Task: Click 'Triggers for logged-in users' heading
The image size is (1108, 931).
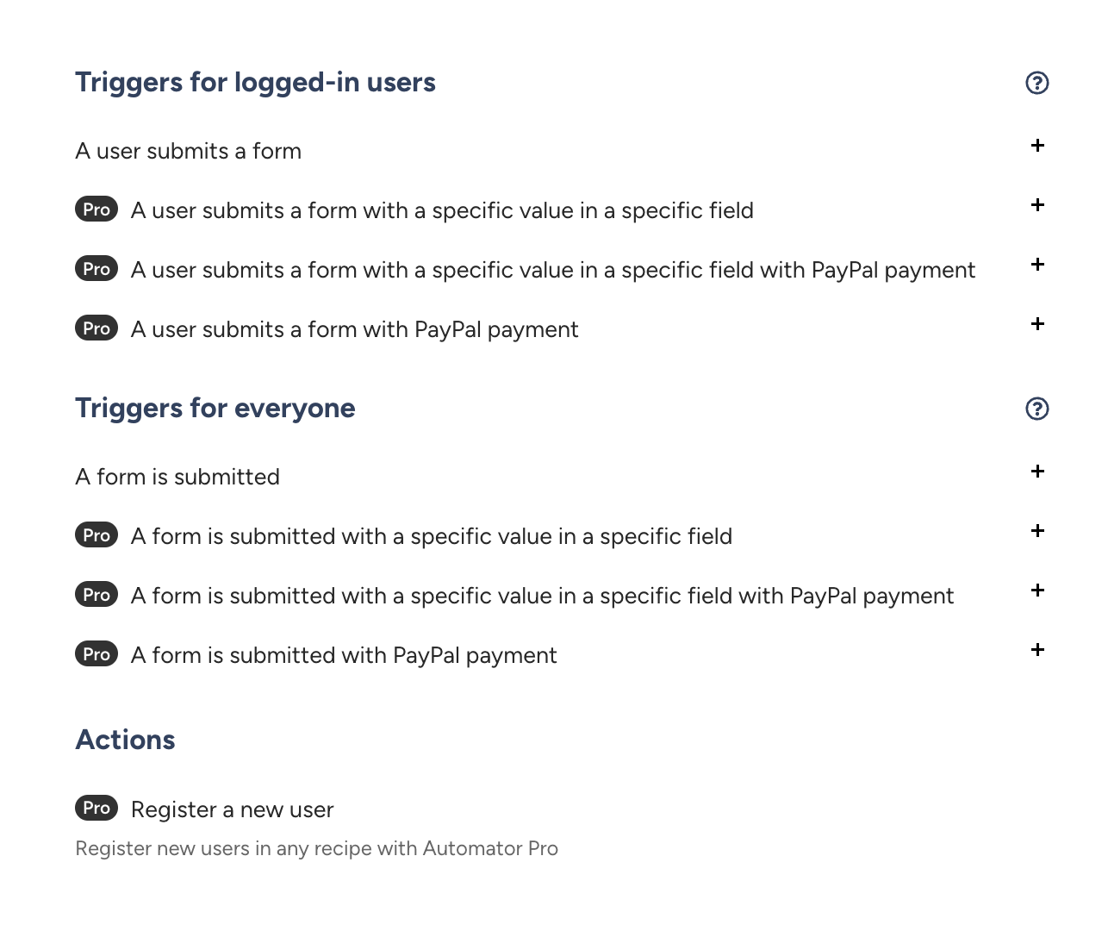Action: tap(255, 83)
